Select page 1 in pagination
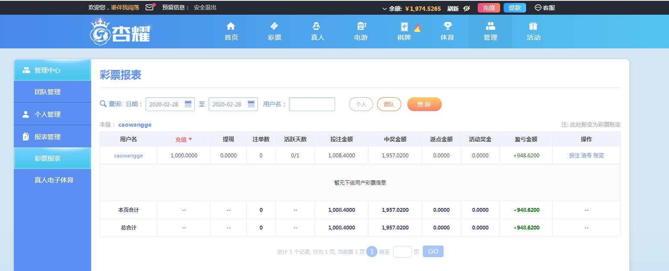 point(372,252)
